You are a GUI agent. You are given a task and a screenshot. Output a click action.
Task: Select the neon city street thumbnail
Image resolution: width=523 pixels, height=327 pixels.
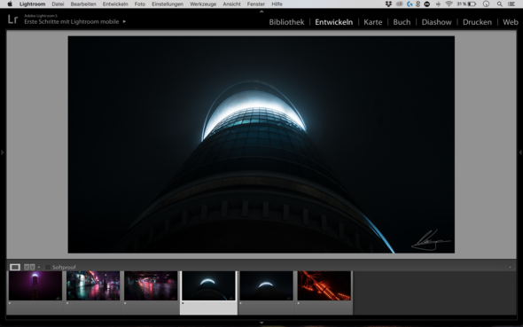point(93,285)
